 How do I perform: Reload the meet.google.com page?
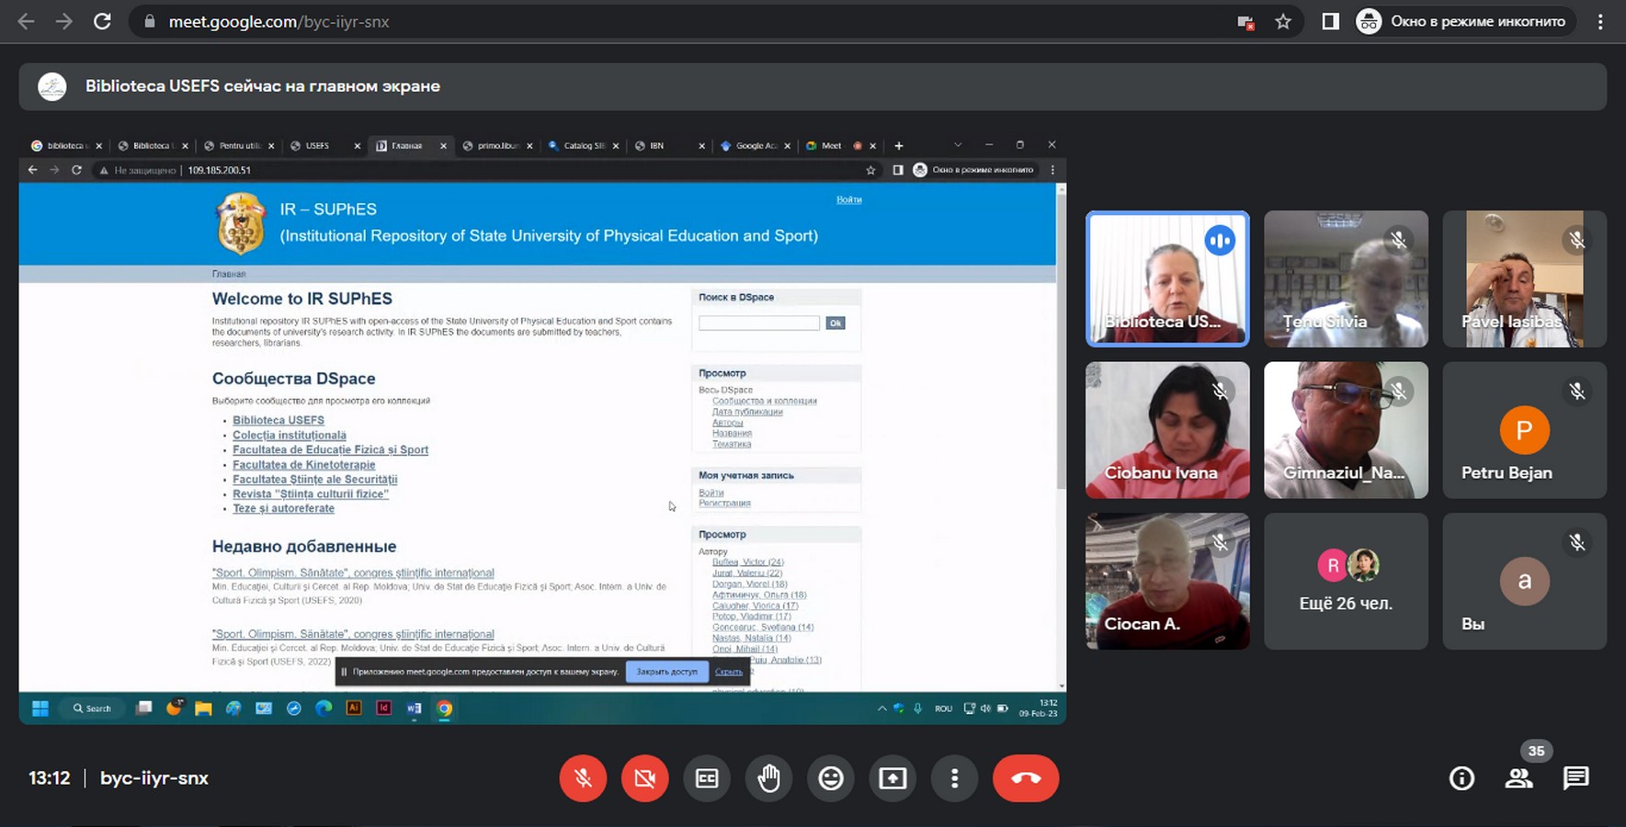[x=102, y=21]
